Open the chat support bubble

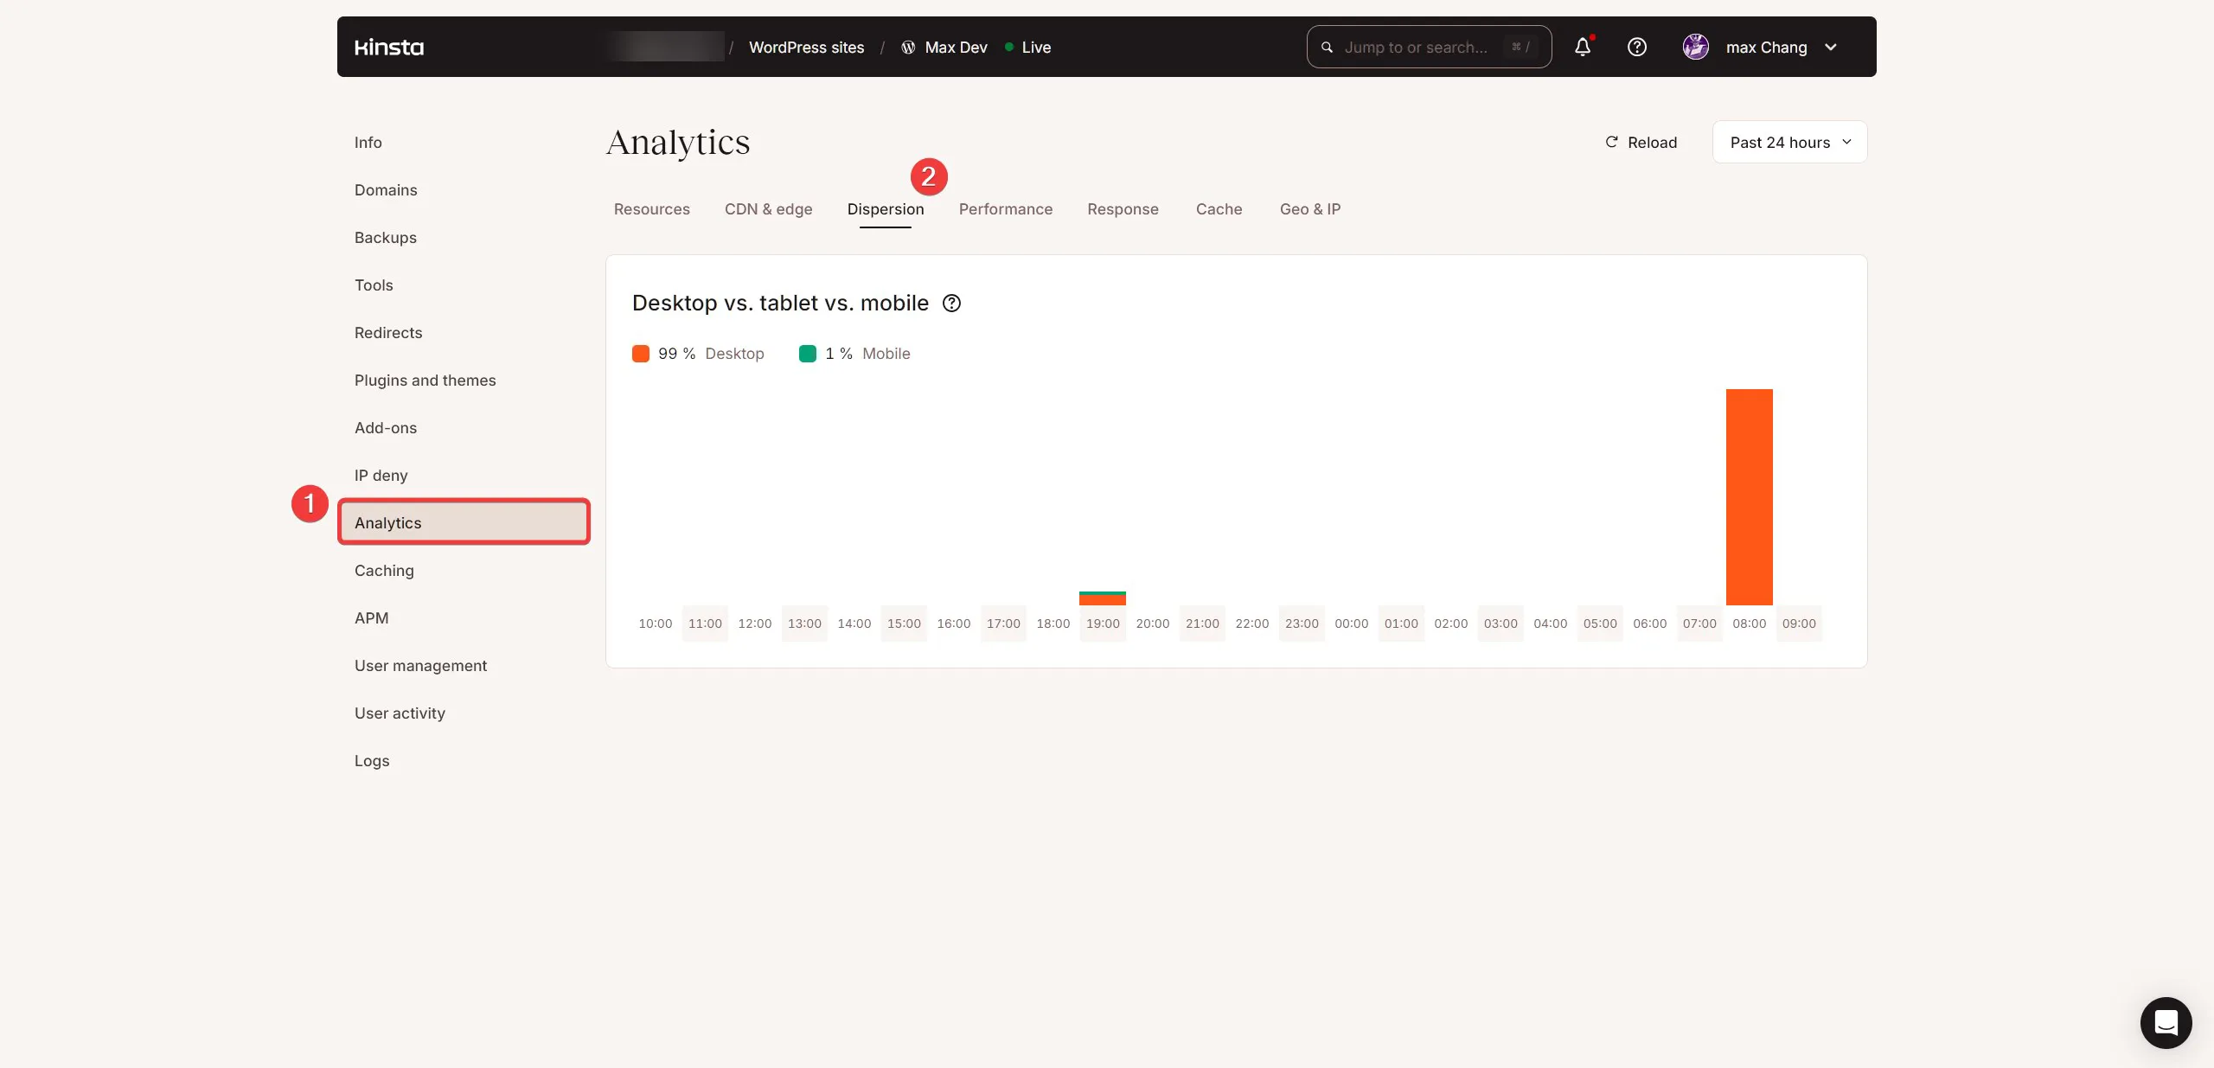2166,1022
